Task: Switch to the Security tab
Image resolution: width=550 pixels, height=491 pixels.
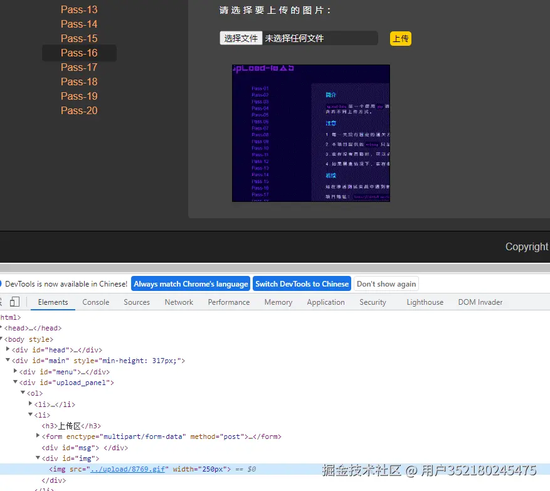Action: click(373, 302)
